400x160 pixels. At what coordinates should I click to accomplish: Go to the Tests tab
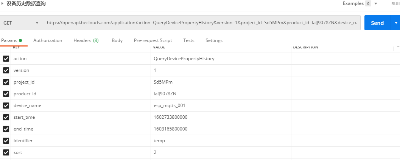pos(188,40)
